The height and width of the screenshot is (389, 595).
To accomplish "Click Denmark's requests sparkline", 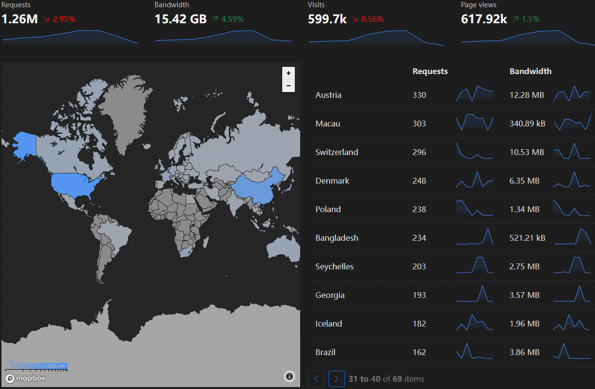I will click(x=475, y=181).
